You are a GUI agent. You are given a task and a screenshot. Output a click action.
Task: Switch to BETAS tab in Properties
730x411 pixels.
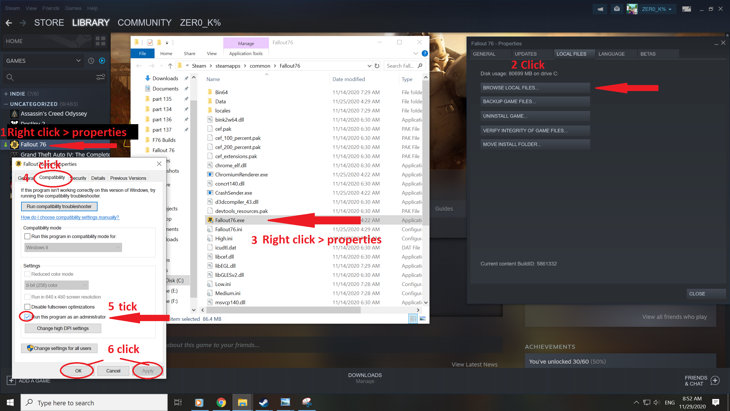coord(648,54)
